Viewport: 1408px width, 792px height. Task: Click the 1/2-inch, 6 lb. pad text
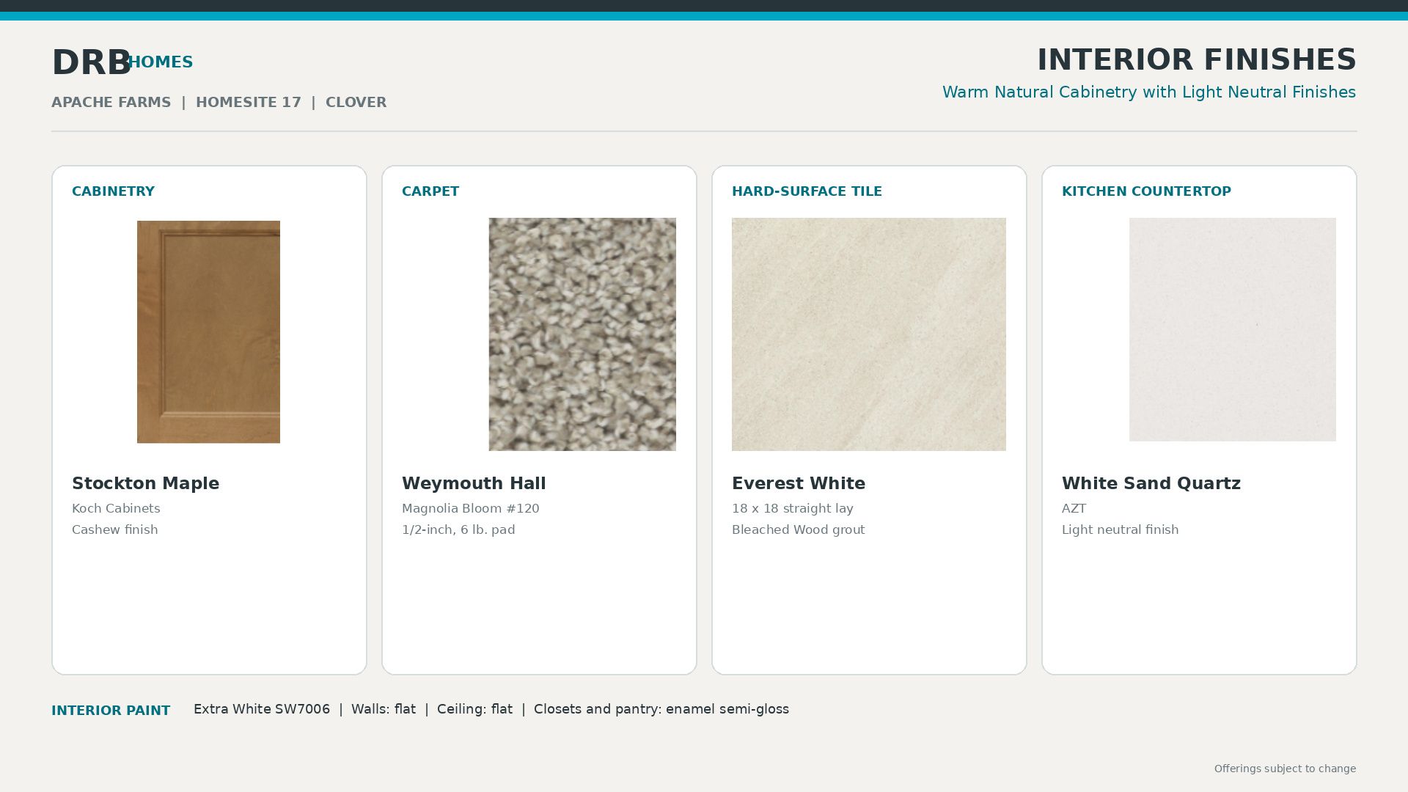(x=458, y=529)
